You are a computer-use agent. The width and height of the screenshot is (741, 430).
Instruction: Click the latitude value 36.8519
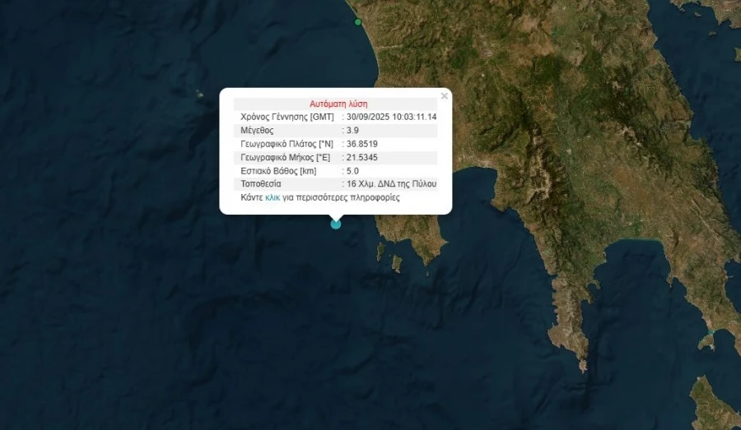[x=362, y=144]
